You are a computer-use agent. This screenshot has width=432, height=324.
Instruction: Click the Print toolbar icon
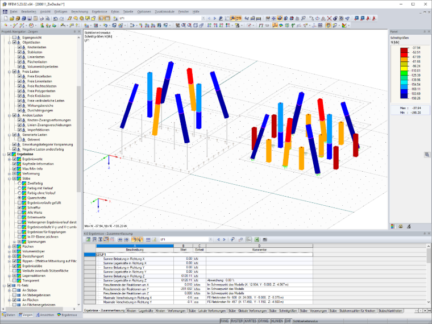41,18
